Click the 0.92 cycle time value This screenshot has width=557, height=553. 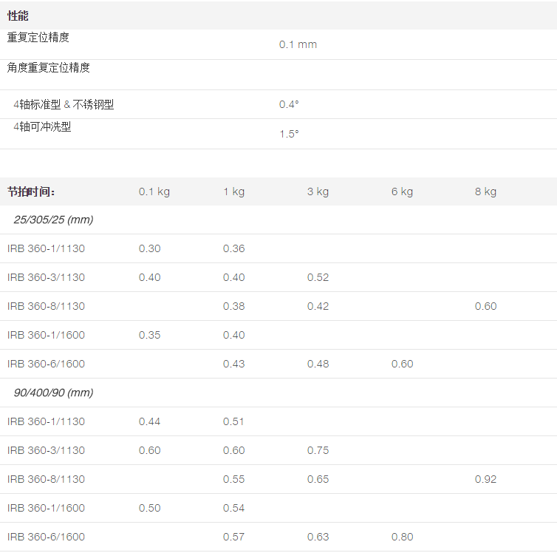pos(485,479)
